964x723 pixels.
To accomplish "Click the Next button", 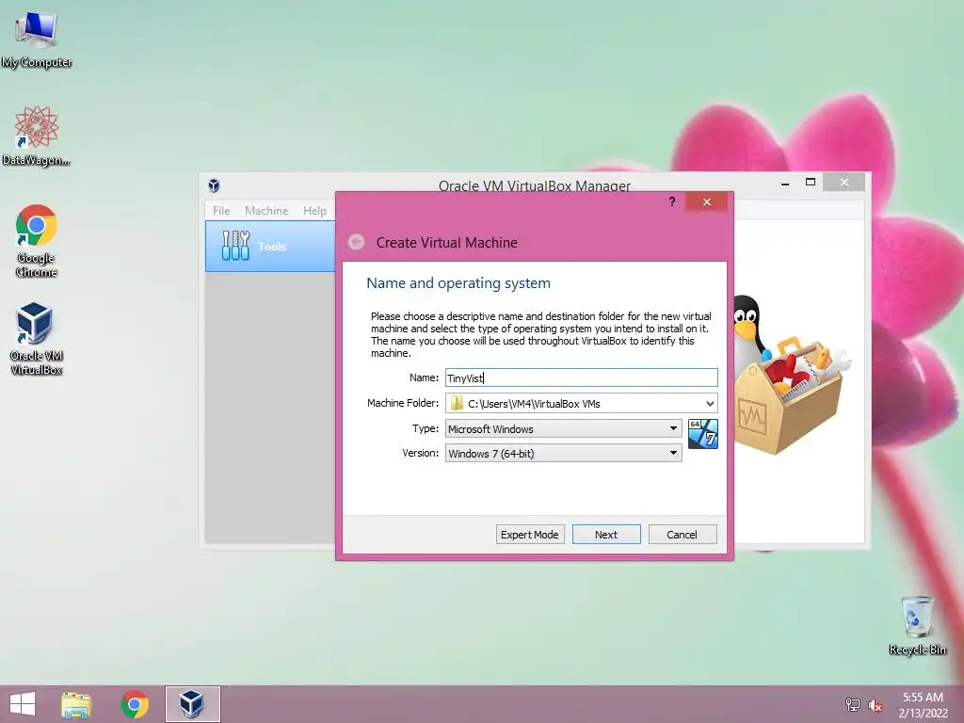I will coord(606,535).
